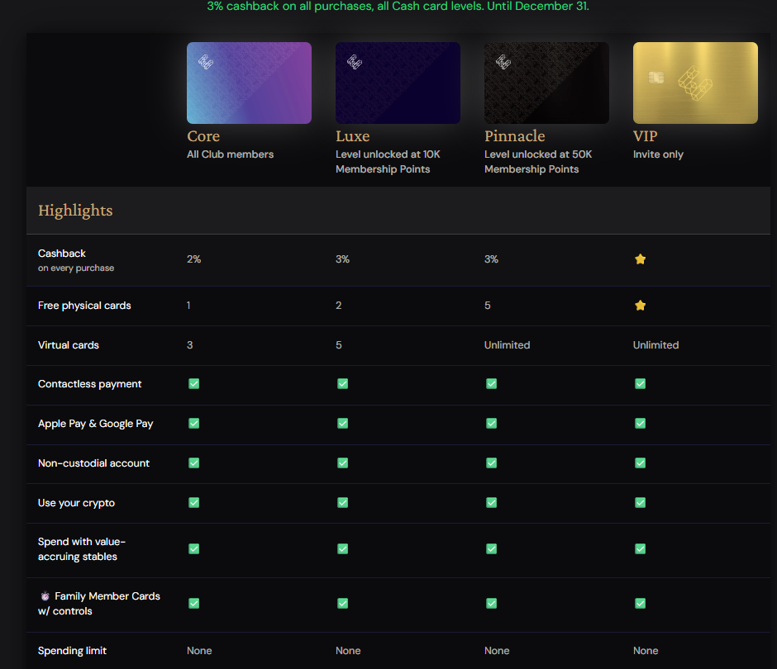Click the Highlights section heading
The image size is (777, 669).
point(75,211)
